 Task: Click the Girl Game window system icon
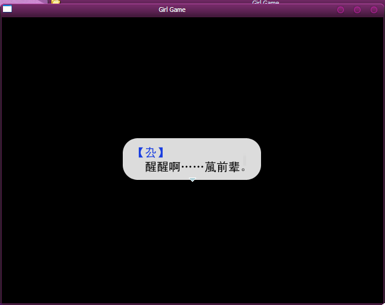tap(7, 9)
